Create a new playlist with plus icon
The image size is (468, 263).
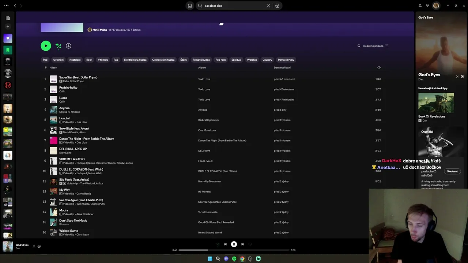(8, 27)
